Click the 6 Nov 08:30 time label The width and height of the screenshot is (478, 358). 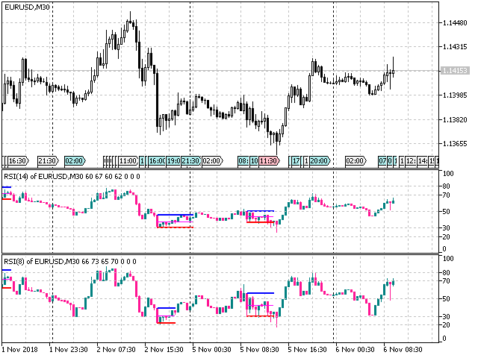click(403, 349)
